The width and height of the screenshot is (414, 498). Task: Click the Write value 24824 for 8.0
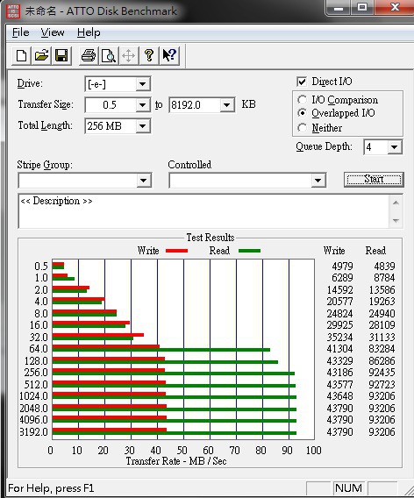pos(339,314)
